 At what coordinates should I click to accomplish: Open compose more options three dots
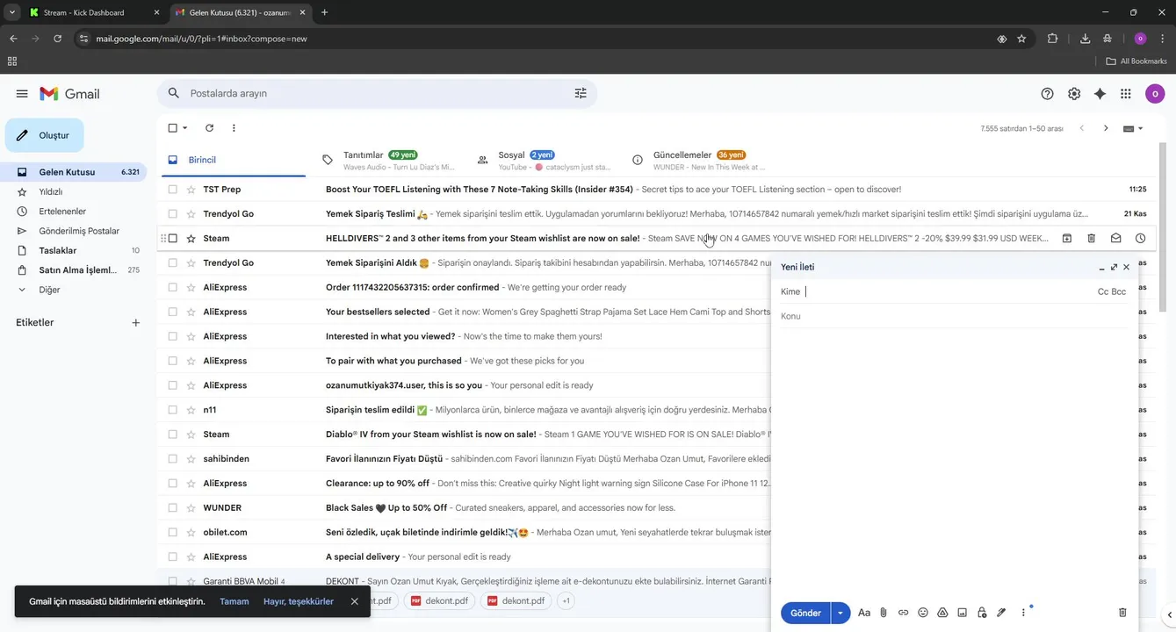[x=1023, y=613]
